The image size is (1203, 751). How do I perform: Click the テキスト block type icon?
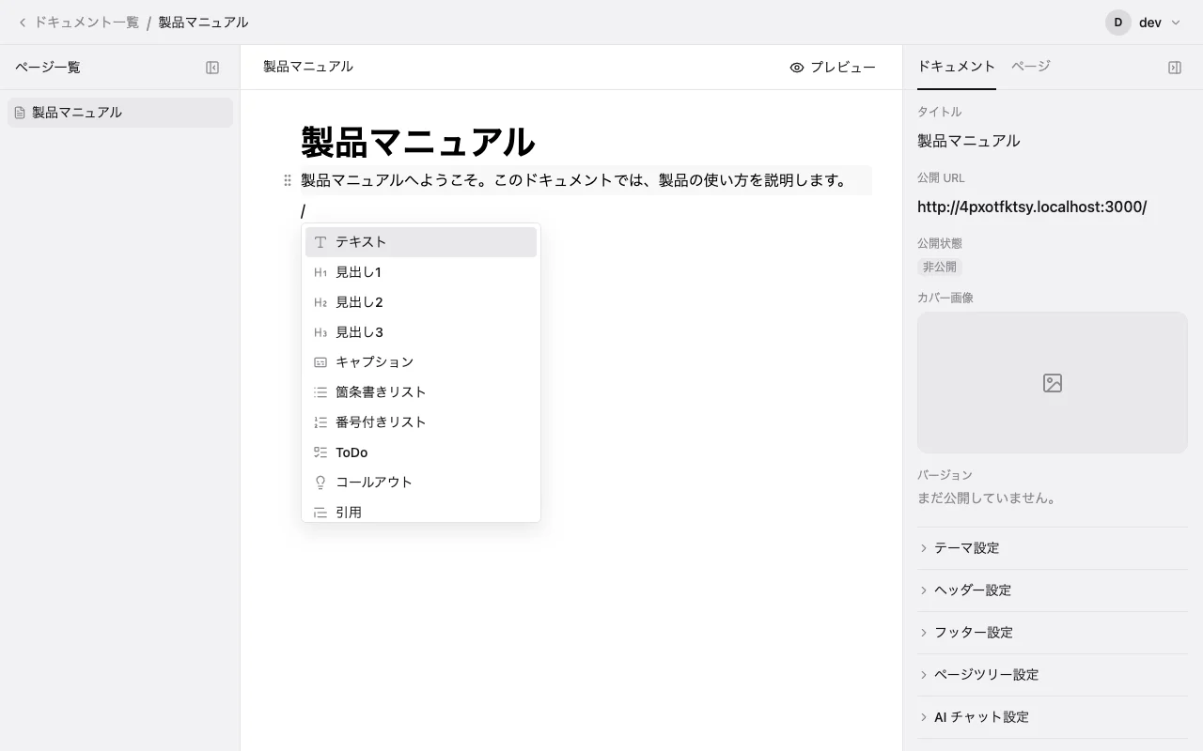[320, 242]
